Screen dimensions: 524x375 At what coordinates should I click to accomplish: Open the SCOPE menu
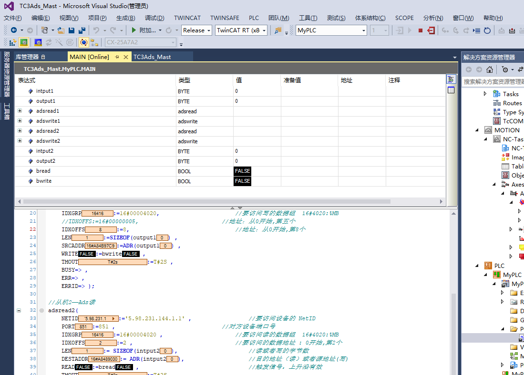tap(404, 18)
